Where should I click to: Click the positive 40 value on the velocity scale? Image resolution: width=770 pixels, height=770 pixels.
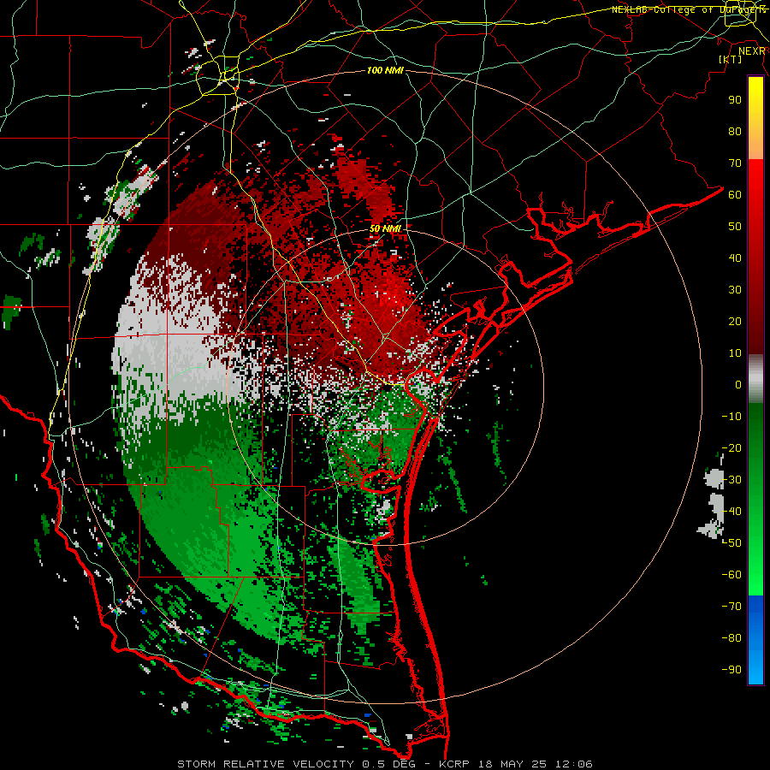coord(735,258)
